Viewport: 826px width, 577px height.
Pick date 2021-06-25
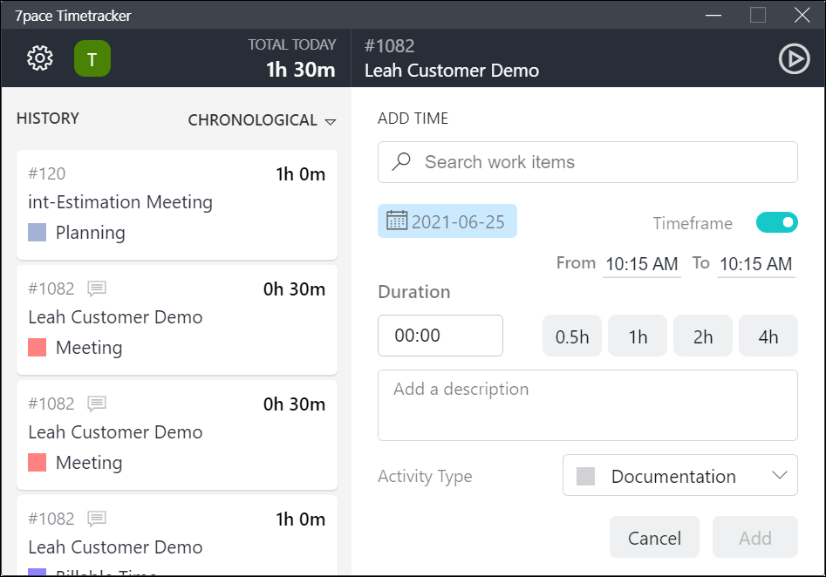[447, 221]
